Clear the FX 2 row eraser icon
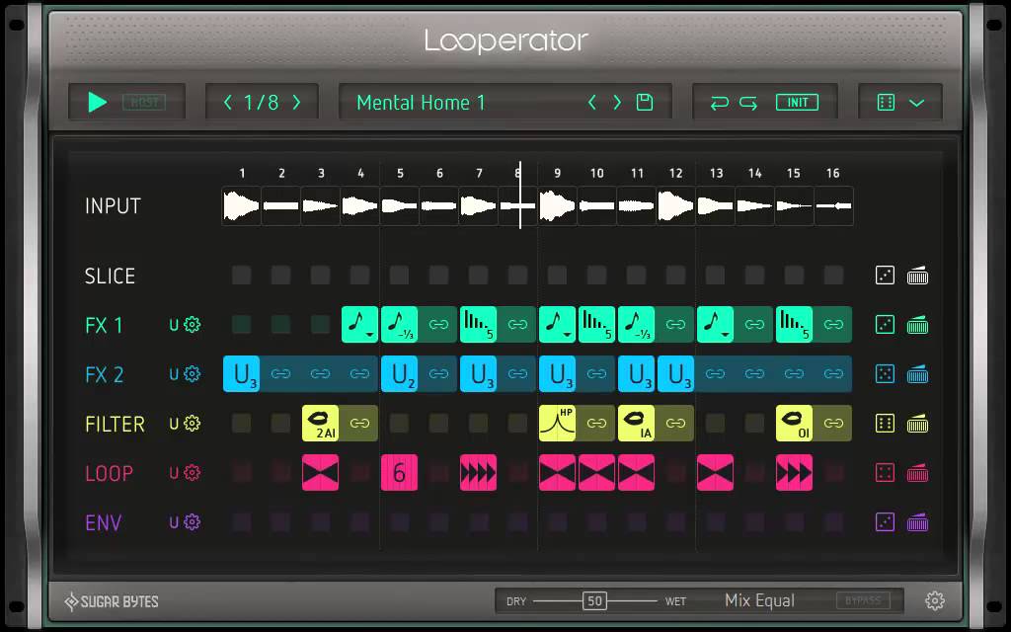This screenshot has width=1011, height=632. 917,374
